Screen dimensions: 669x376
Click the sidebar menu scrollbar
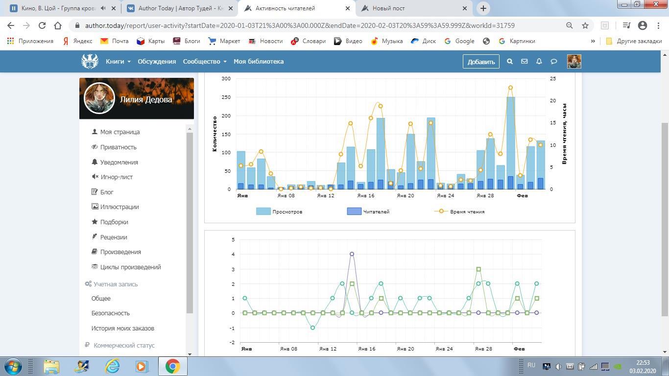pyautogui.click(x=190, y=220)
